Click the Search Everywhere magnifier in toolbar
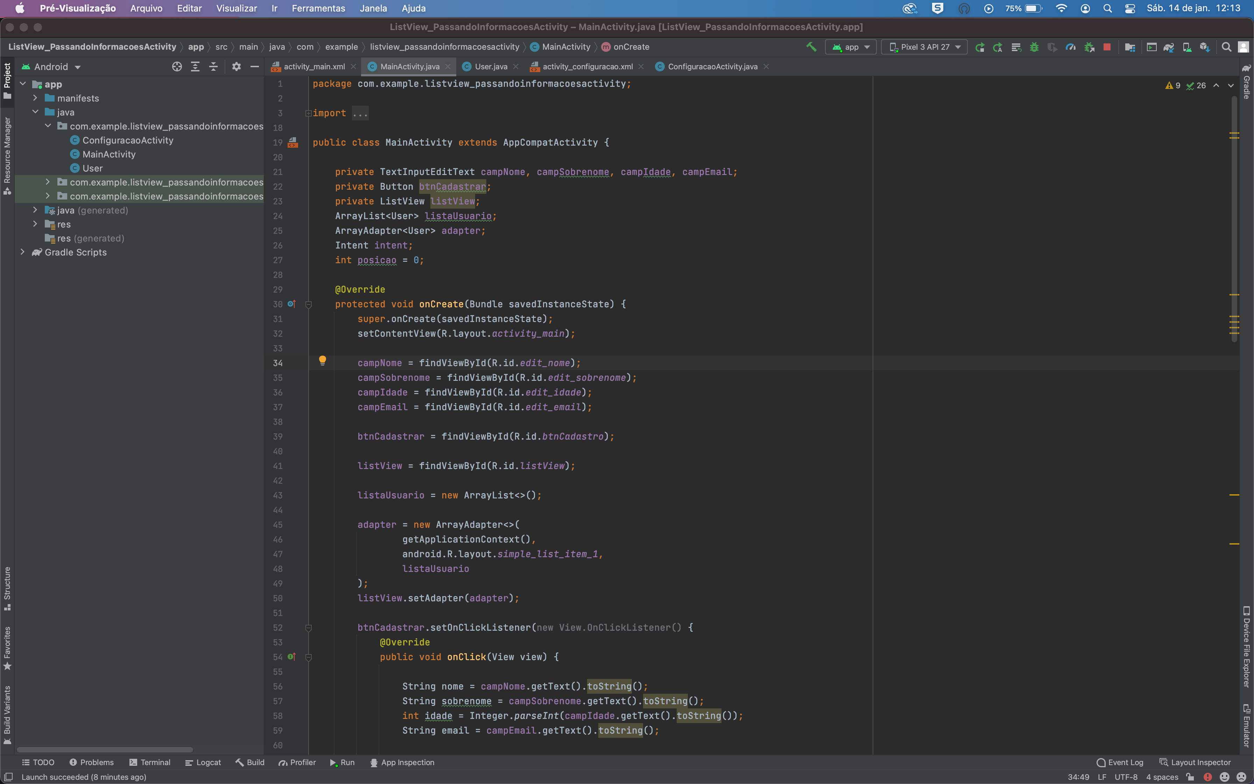Viewport: 1254px width, 784px height. pos(1226,47)
